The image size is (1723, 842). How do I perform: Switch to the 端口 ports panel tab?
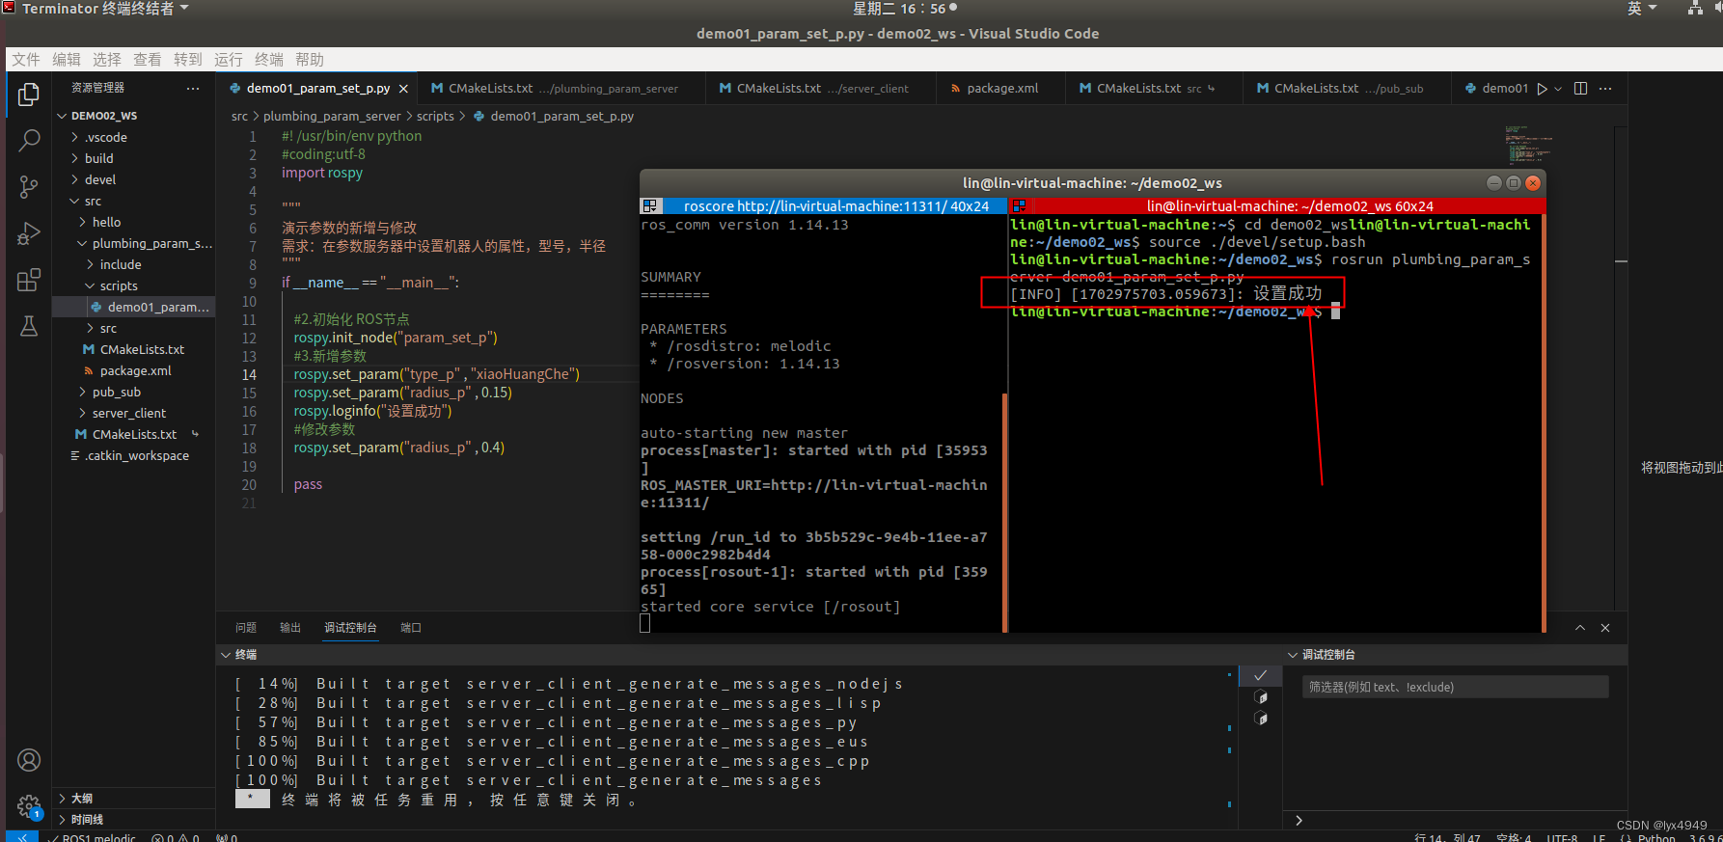[411, 628]
